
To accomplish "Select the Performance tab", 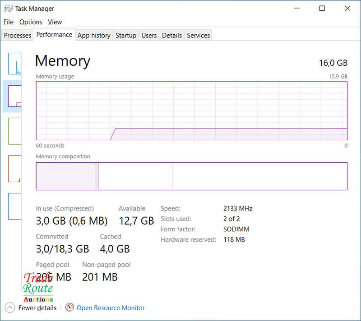I will [54, 35].
